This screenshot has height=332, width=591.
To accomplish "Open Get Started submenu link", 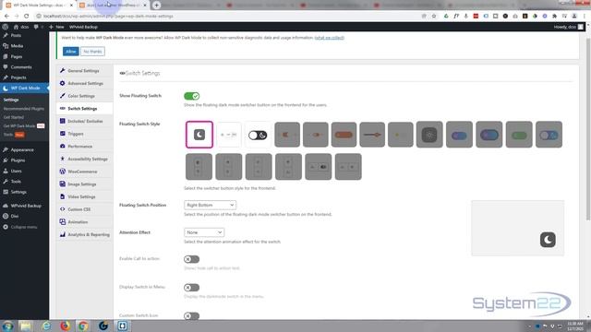I will pos(14,117).
